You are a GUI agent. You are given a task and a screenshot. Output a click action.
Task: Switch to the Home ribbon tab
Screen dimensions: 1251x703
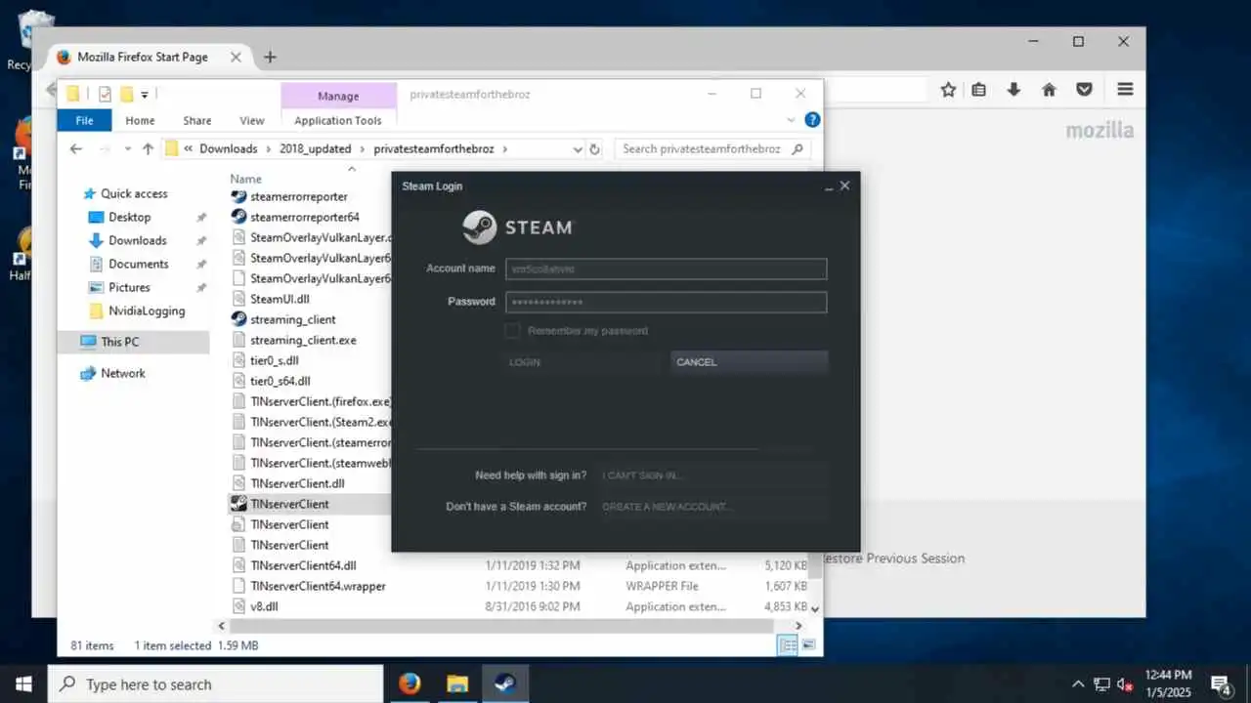tap(140, 120)
